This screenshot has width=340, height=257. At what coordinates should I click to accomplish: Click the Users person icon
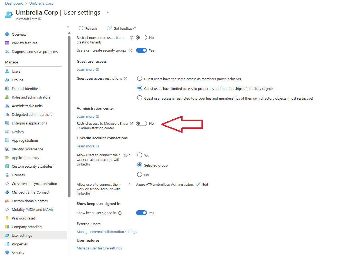tap(7, 71)
